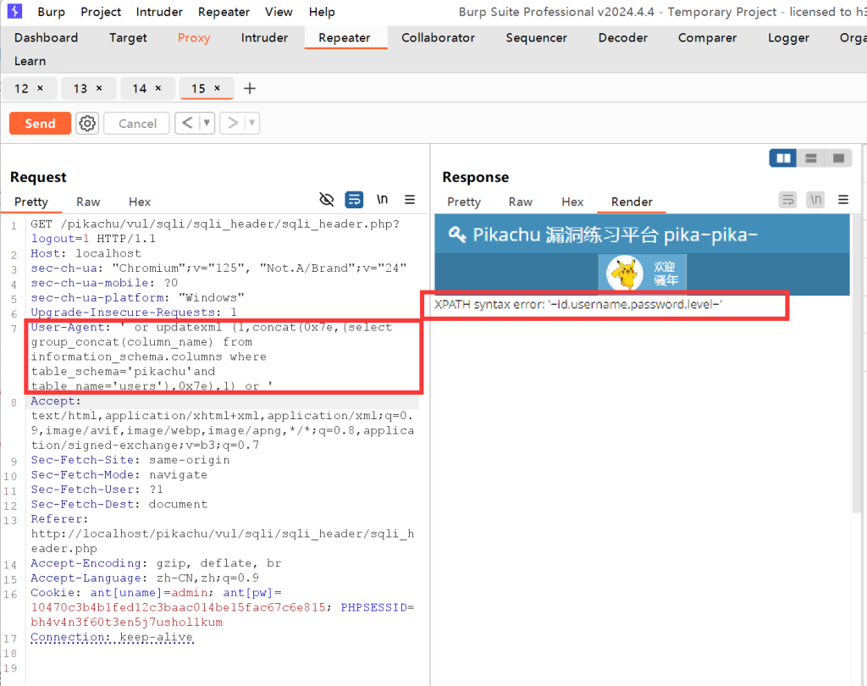The image size is (867, 686).
Task: Open the Intruder menu
Action: (x=159, y=12)
